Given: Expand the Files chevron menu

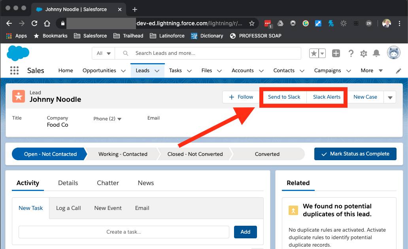Looking at the screenshot, I should coord(219,71).
